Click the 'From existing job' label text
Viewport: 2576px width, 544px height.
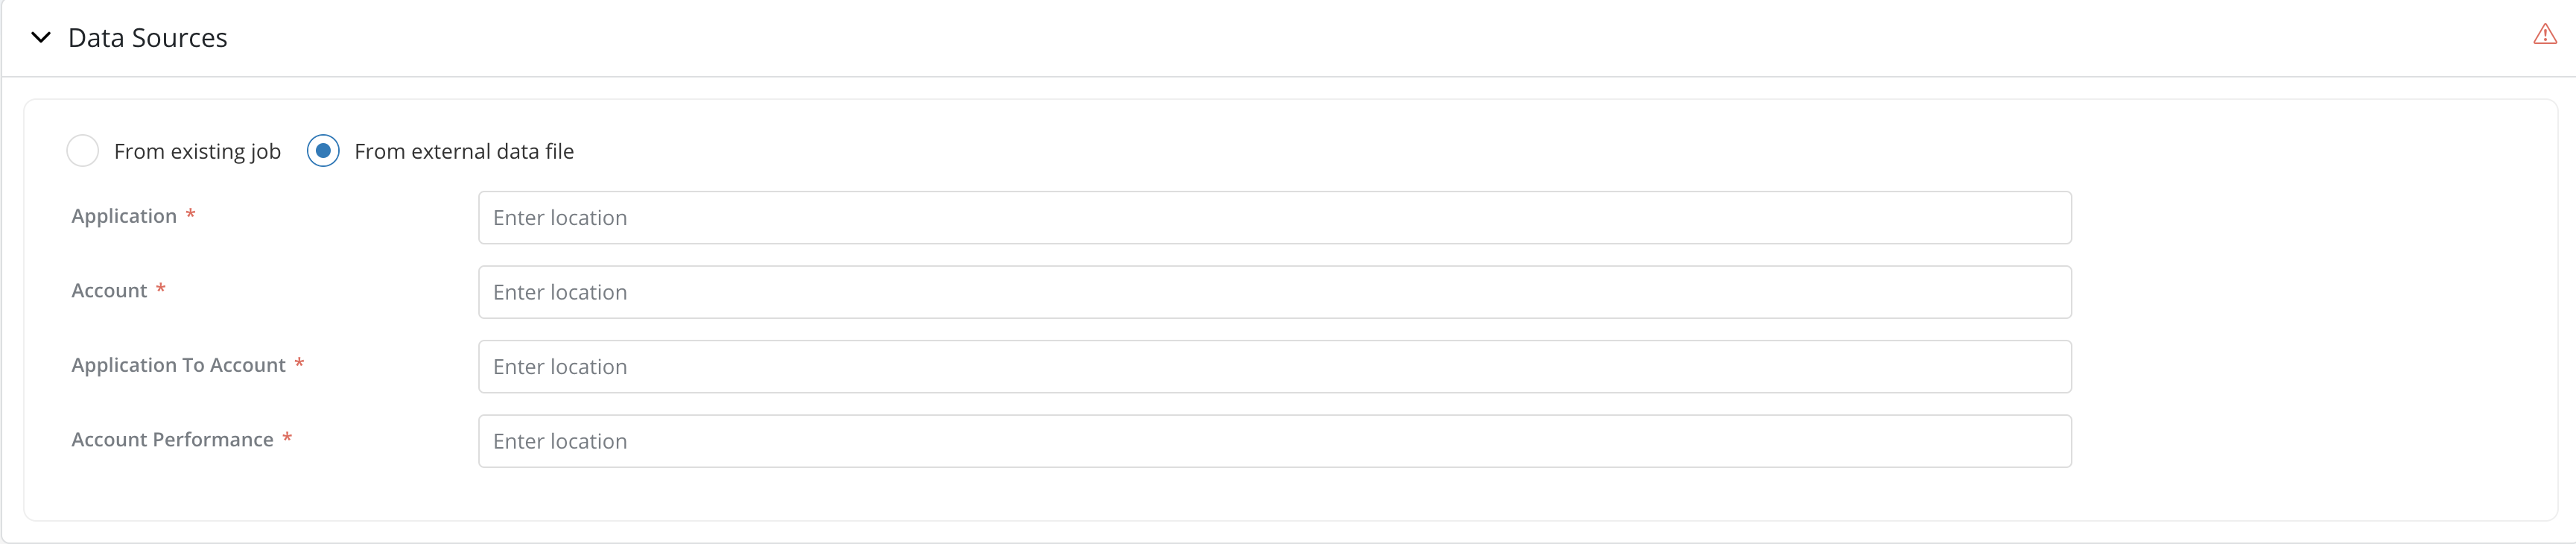click(x=197, y=151)
